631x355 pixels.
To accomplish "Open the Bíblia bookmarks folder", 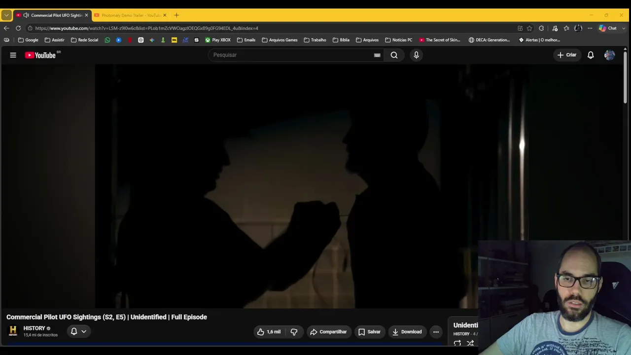I will tap(341, 40).
